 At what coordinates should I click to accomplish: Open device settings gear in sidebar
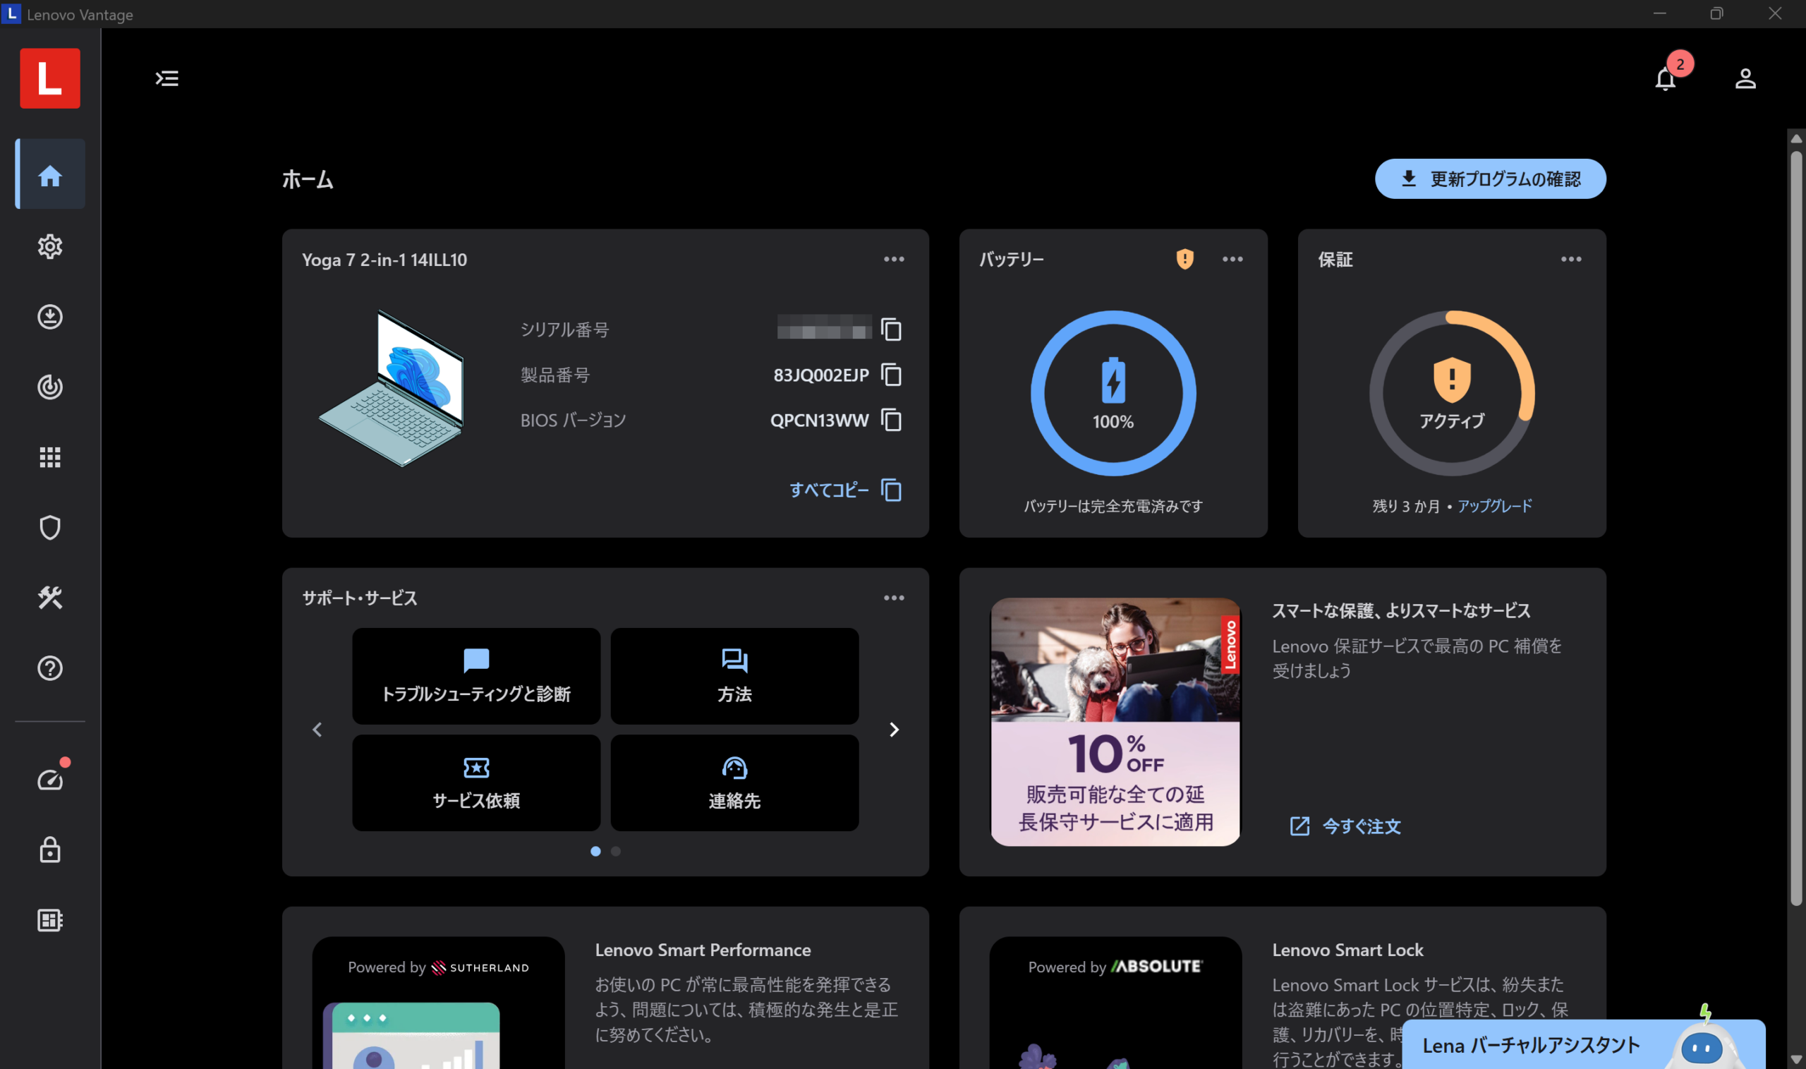click(x=49, y=246)
